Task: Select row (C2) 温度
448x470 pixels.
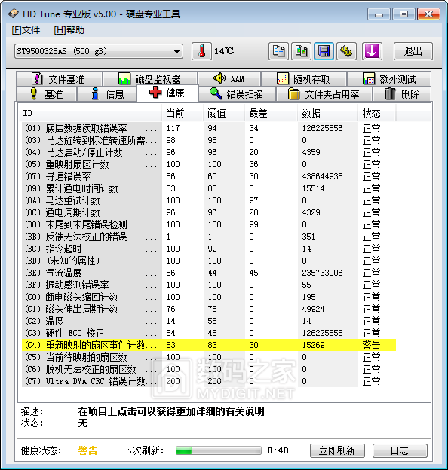Action: (x=209, y=321)
